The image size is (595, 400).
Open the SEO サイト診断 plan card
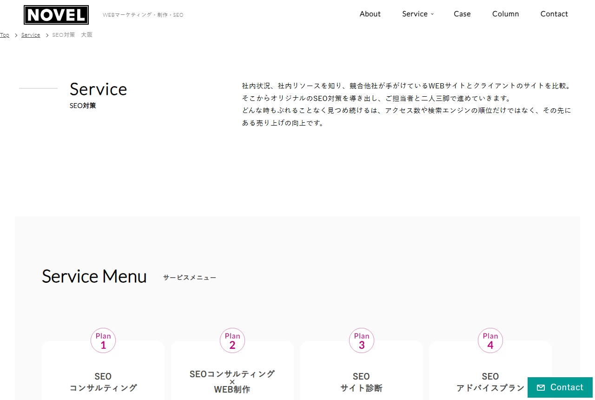coord(362,370)
